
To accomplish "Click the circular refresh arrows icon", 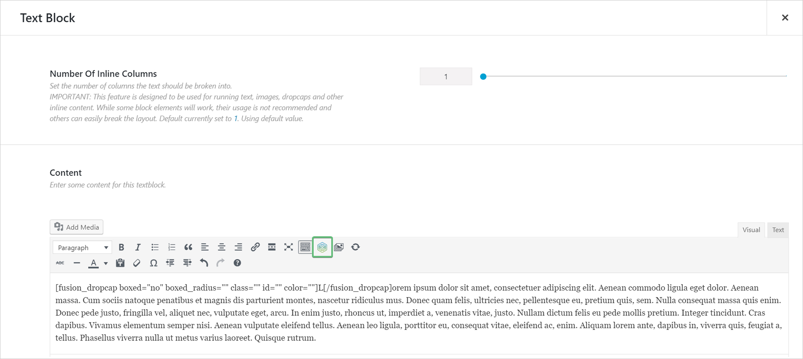I will (355, 247).
